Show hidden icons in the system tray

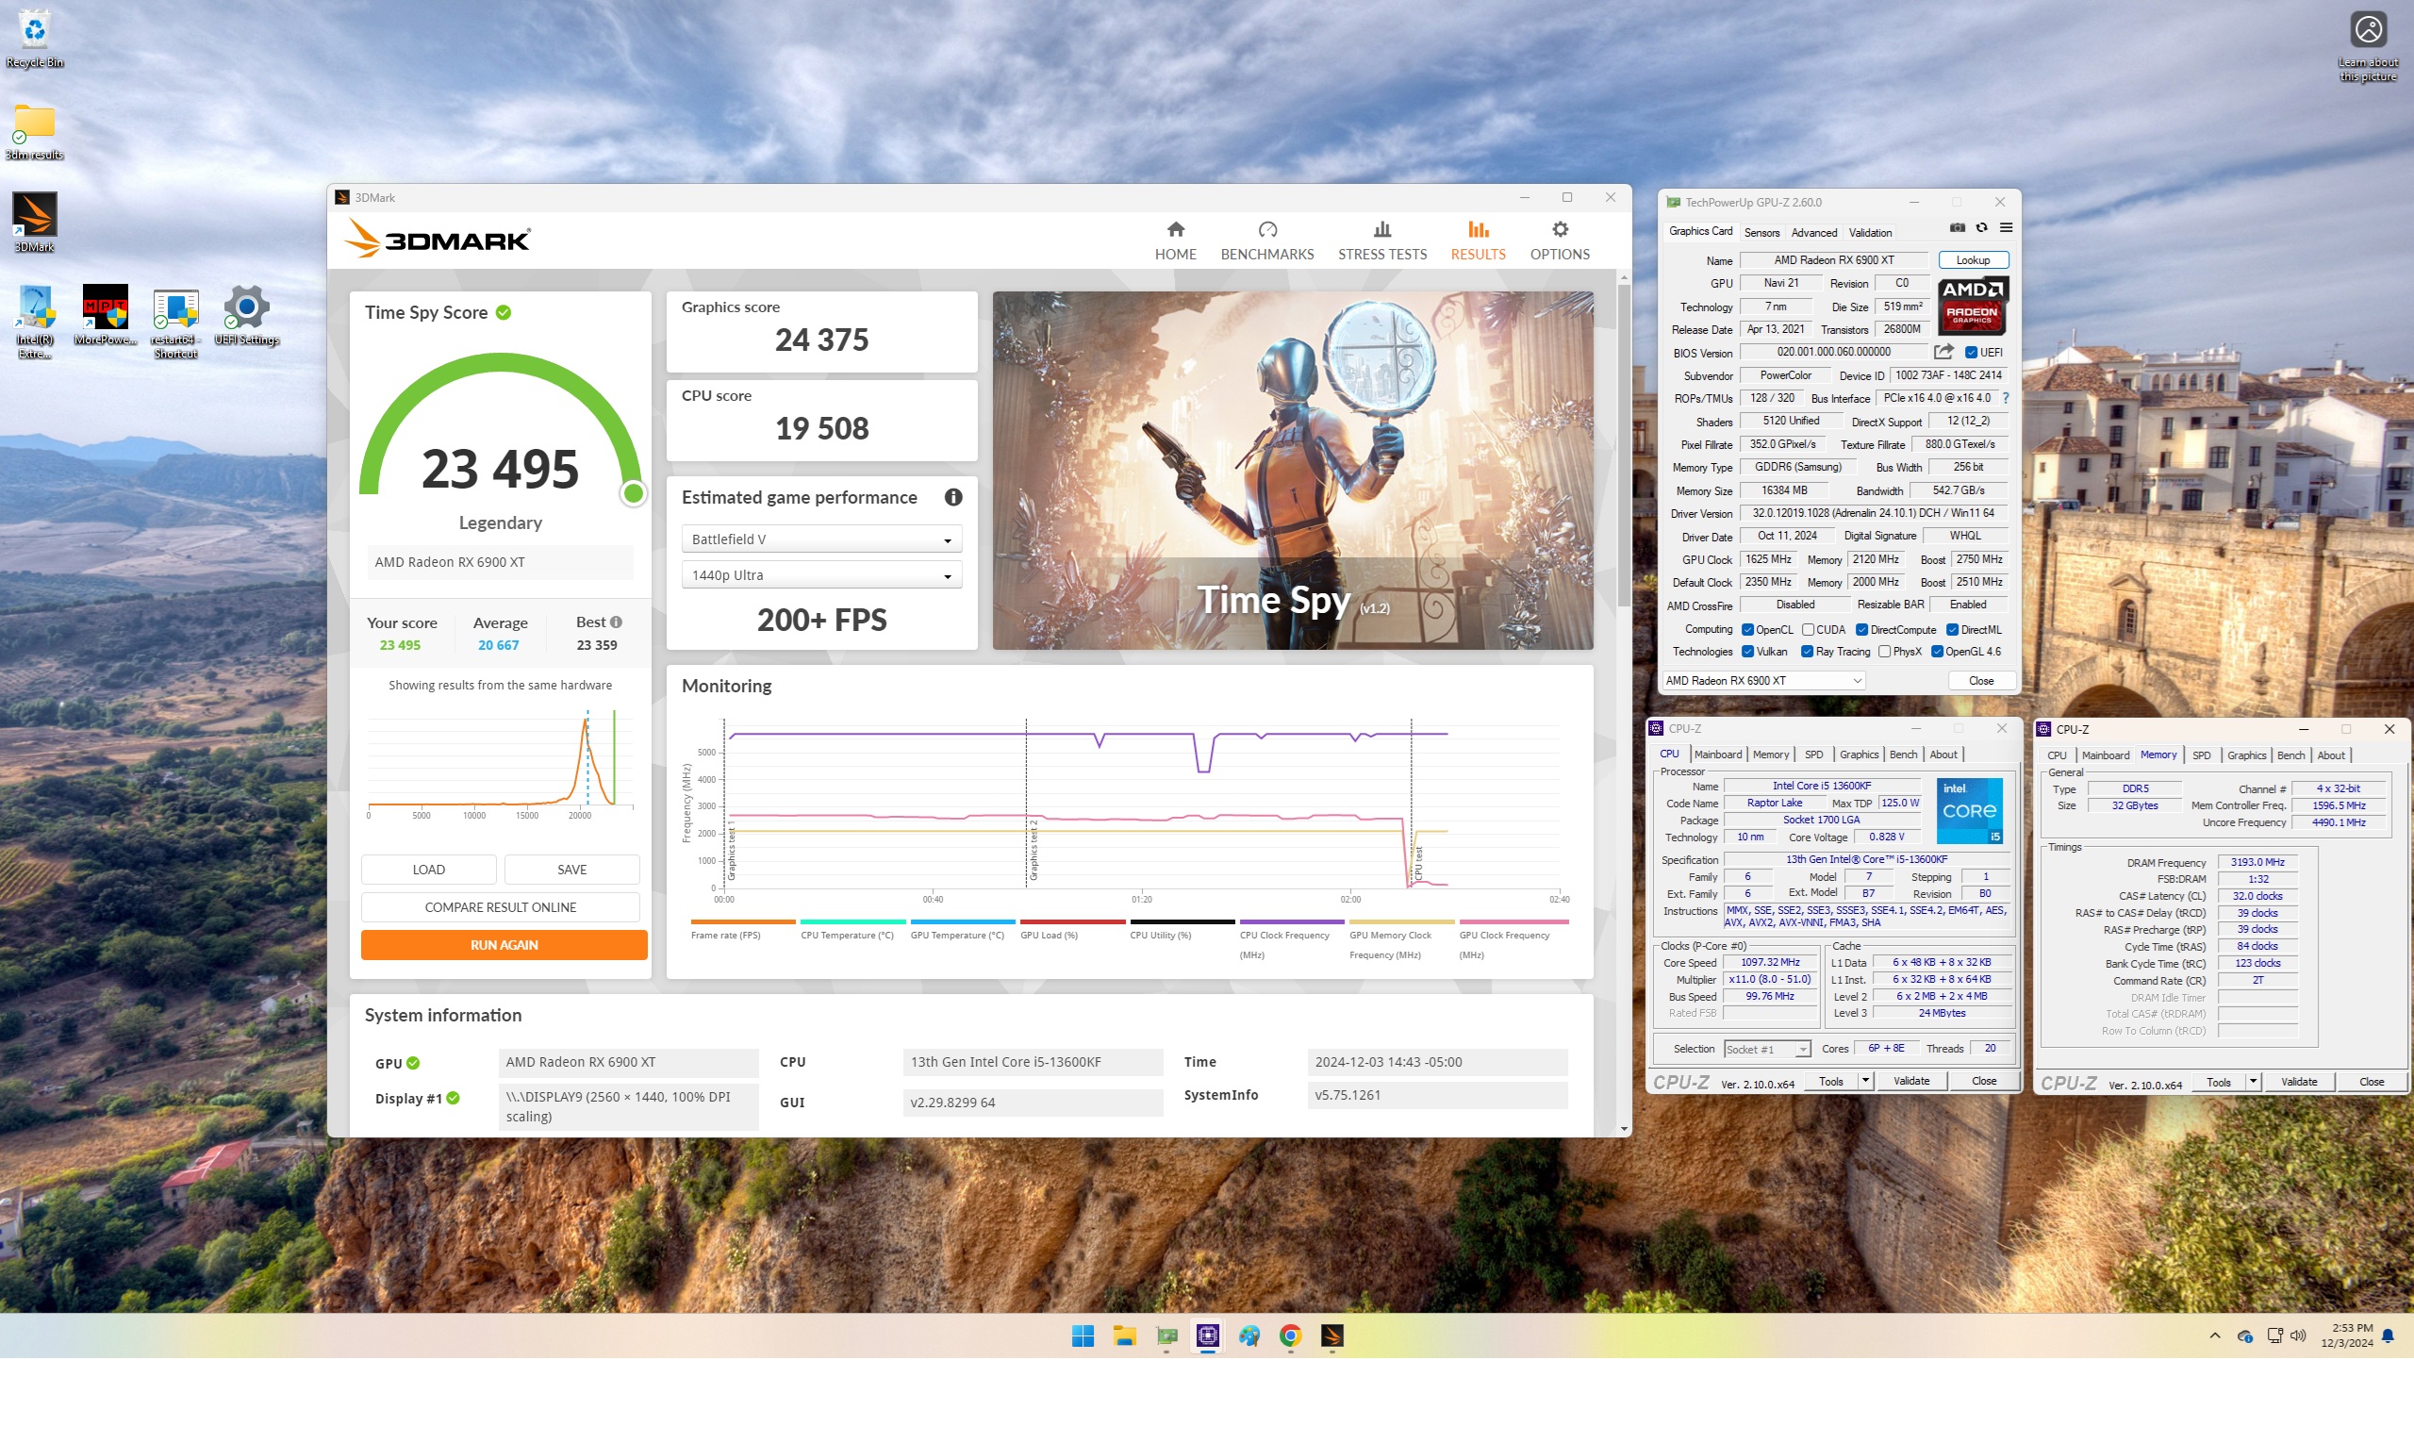coord(2215,1335)
